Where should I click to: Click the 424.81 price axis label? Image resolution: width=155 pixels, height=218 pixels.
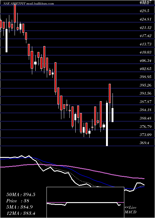coord(145,19)
